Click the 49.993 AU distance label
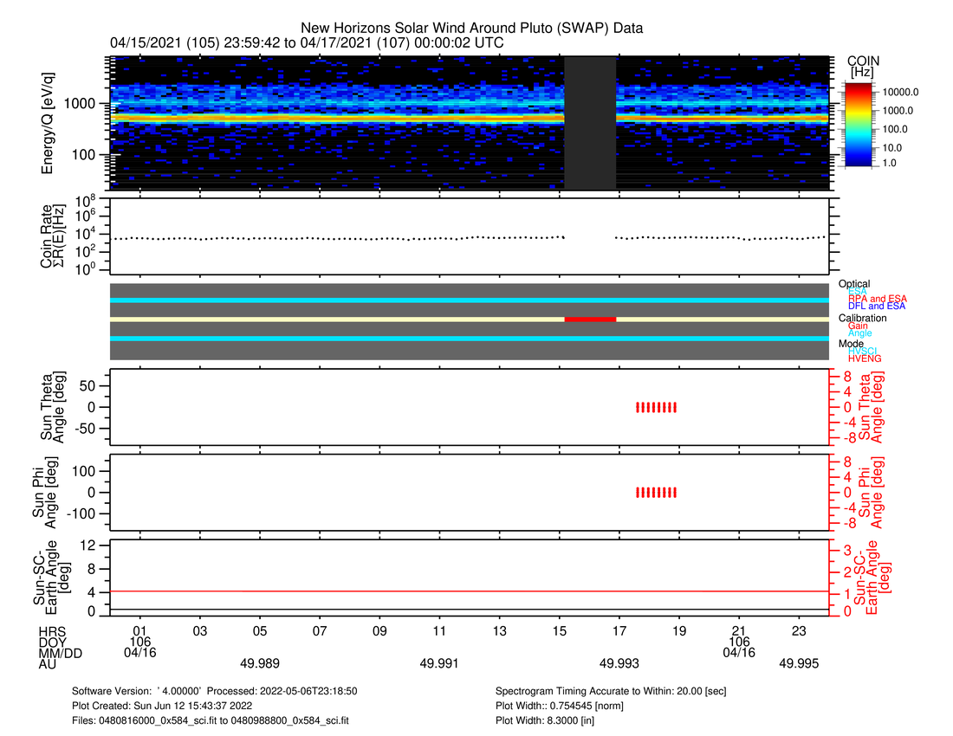This screenshot has height=736, width=953. click(x=619, y=663)
